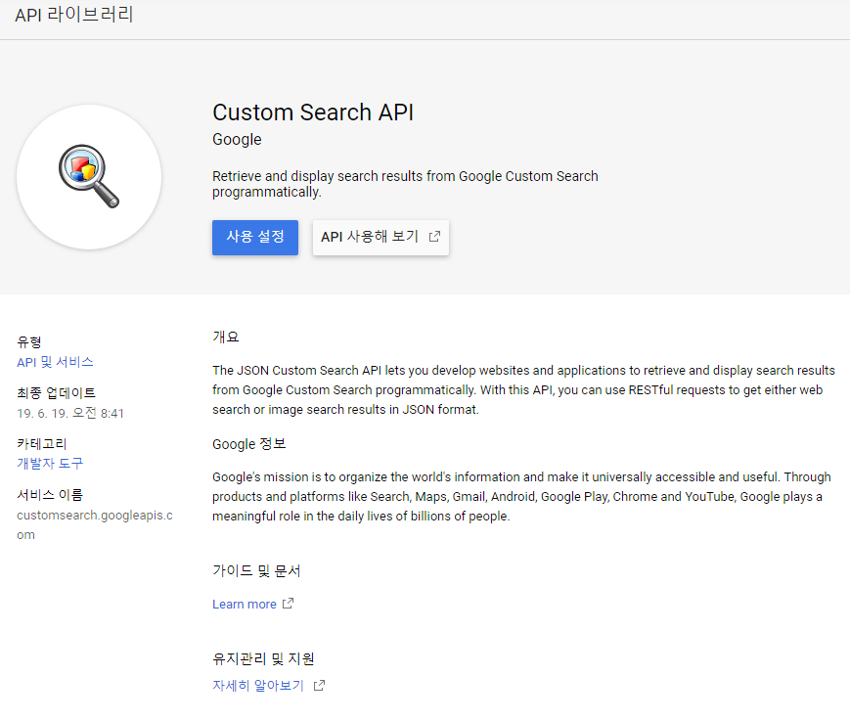Click the 19. 6. 19. 오전 8:41 update date
This screenshot has height=721, width=850.
70,413
